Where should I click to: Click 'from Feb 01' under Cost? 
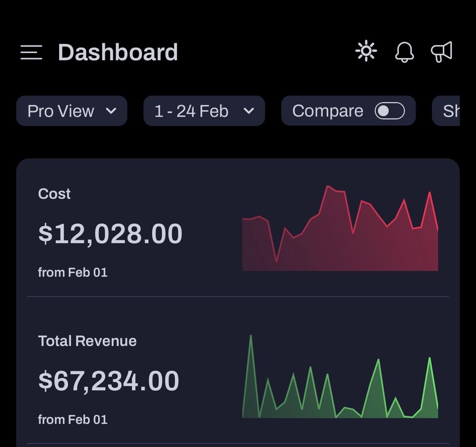click(x=72, y=272)
